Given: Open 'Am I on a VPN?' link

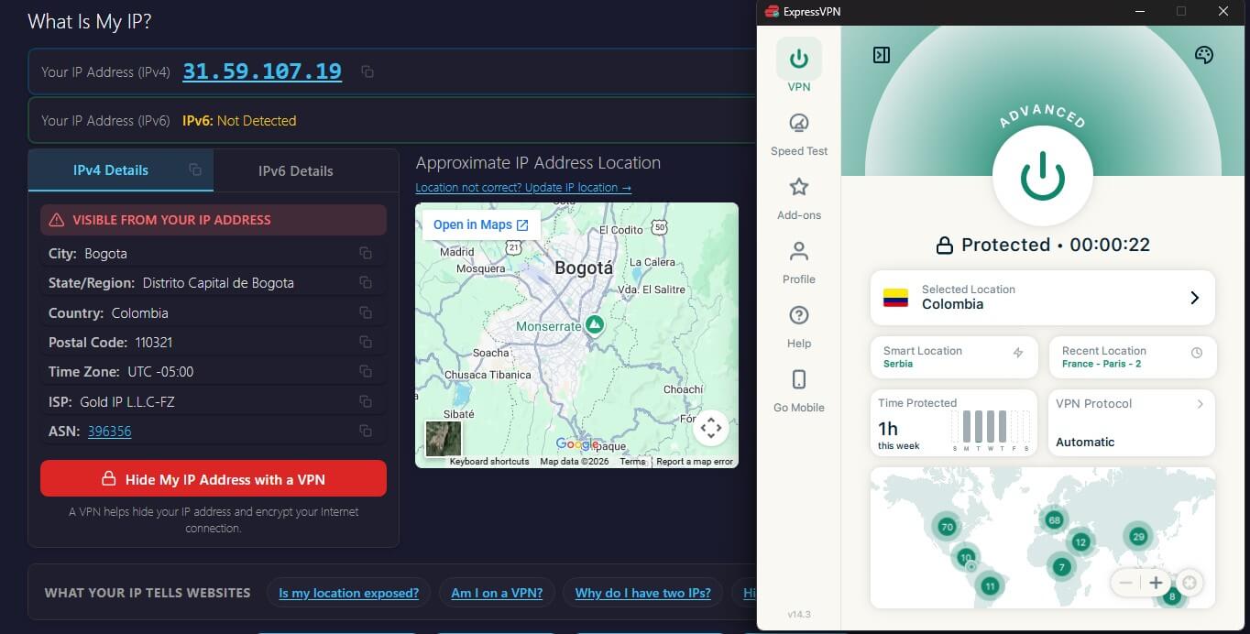Looking at the screenshot, I should 497,593.
